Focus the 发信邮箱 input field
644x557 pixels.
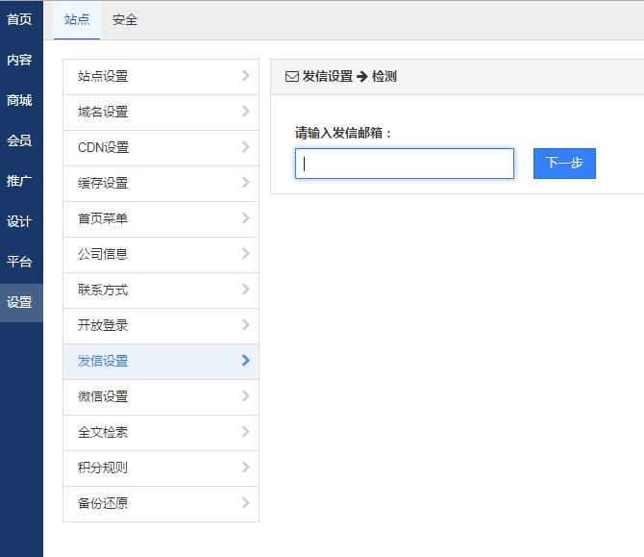point(405,164)
